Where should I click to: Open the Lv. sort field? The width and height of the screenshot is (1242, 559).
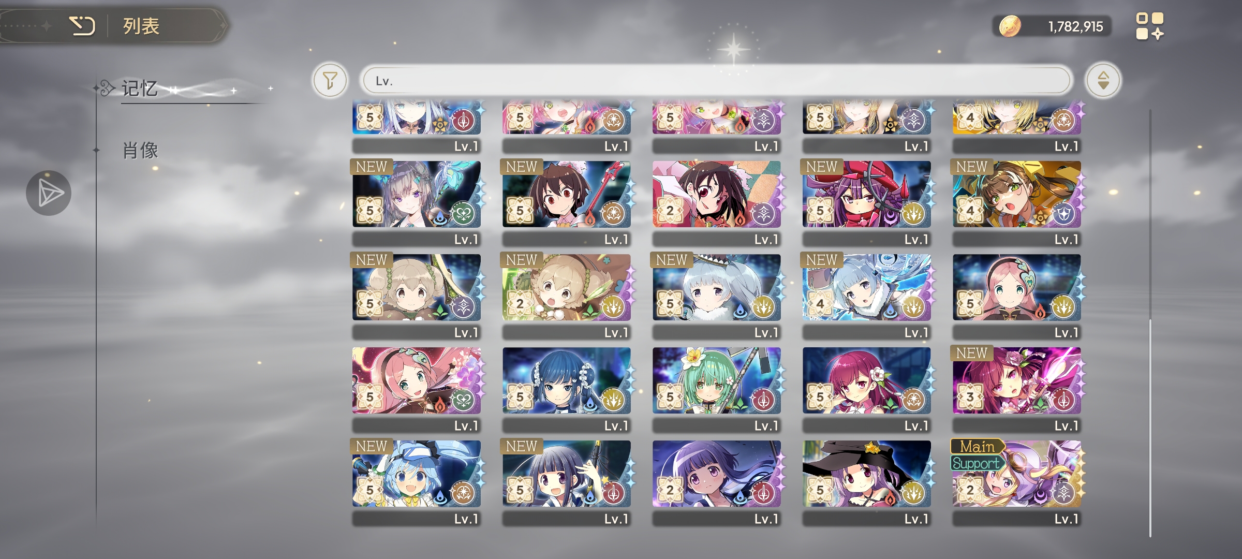[716, 81]
